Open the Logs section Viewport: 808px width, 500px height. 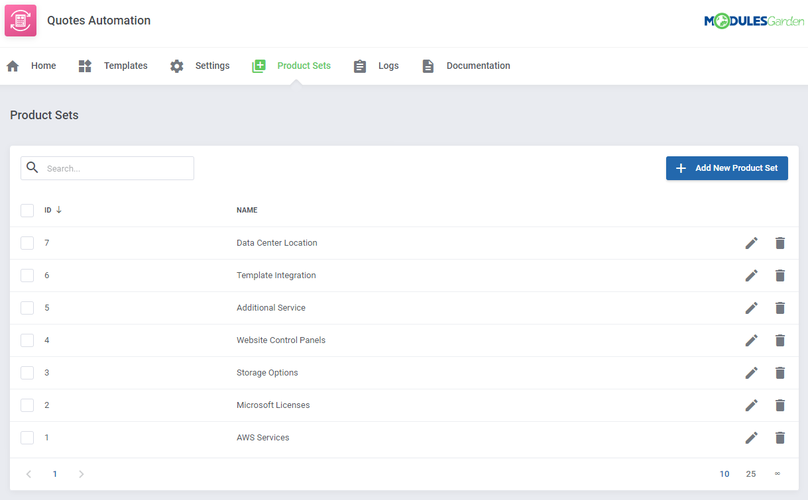[389, 66]
